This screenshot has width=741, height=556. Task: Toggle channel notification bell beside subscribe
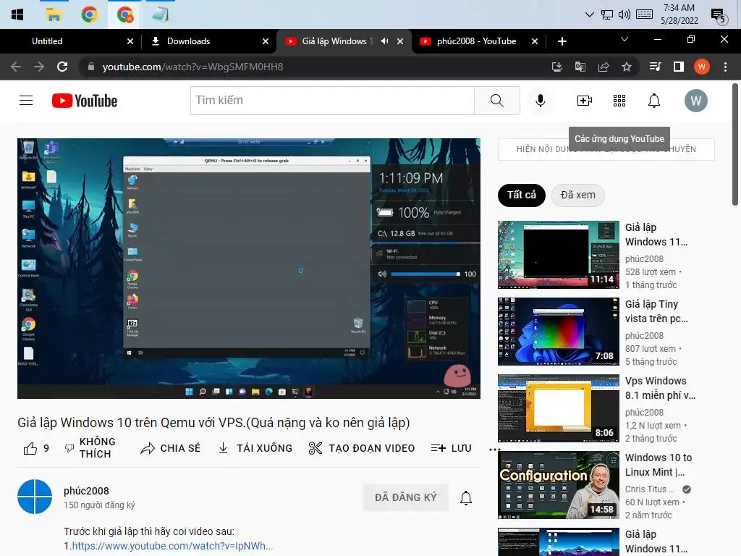[466, 497]
